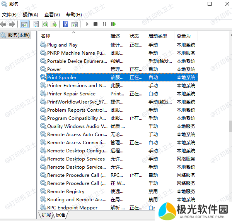Select the Portable Device Enumera... service
Image resolution: width=232 pixels, height=221 pixels.
(x=77, y=61)
